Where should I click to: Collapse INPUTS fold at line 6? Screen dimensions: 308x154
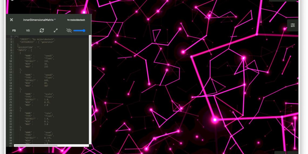pos(13,50)
